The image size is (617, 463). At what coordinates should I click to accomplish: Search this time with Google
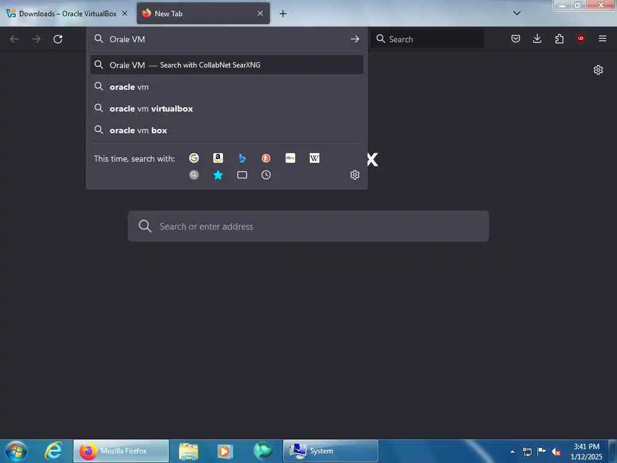193,158
